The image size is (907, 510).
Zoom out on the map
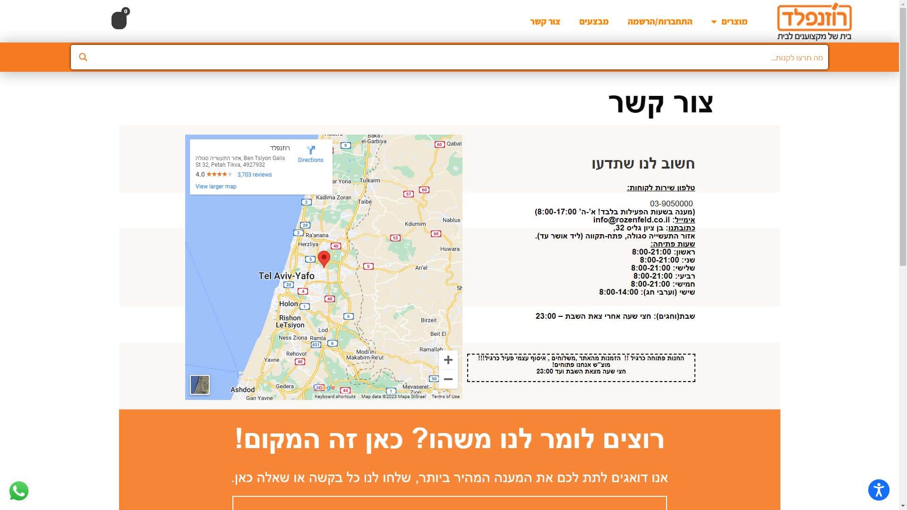(x=448, y=379)
